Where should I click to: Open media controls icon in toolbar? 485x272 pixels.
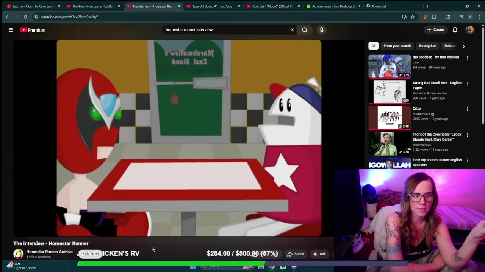pyautogui.click(x=461, y=17)
